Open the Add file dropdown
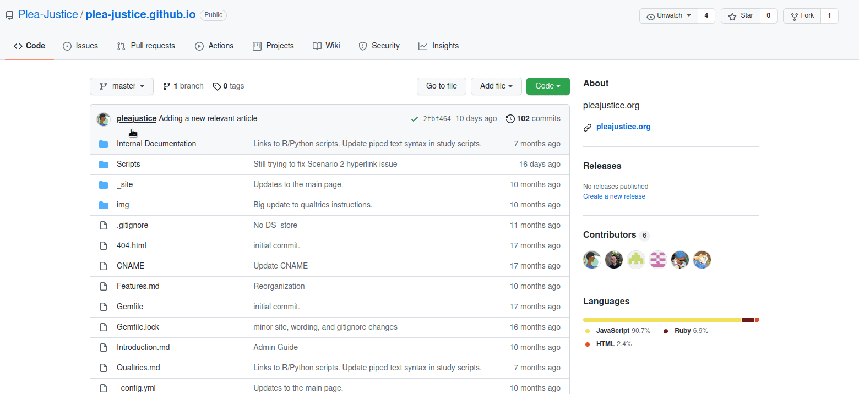 496,86
